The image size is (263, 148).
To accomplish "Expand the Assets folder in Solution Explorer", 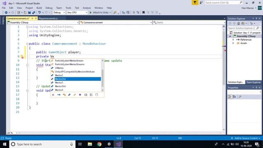I will [233, 43].
